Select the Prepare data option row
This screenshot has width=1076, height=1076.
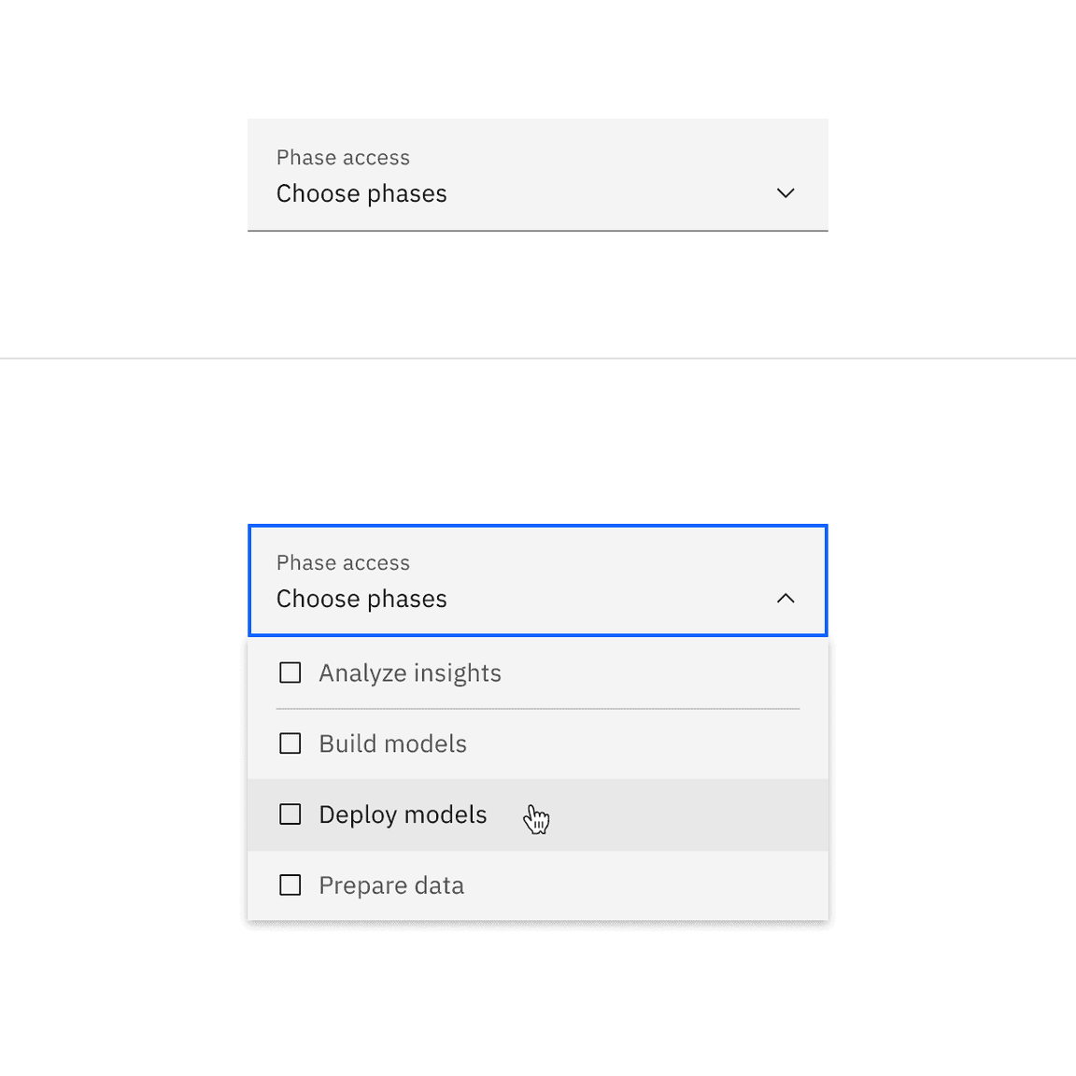tap(391, 885)
